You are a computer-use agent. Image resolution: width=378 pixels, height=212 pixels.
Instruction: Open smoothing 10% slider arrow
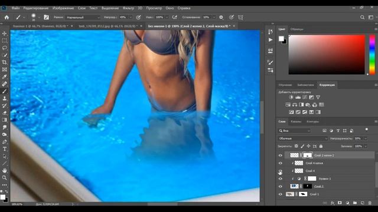tap(214, 17)
